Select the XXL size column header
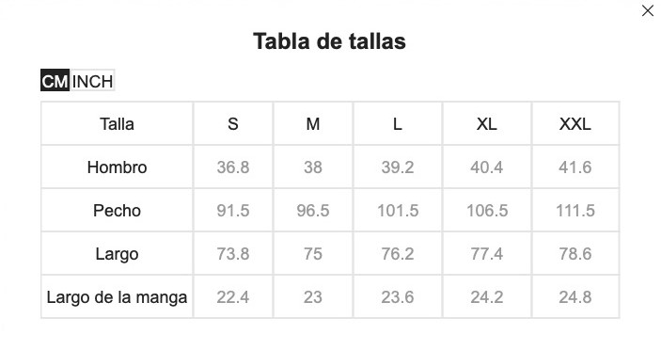 click(x=575, y=124)
